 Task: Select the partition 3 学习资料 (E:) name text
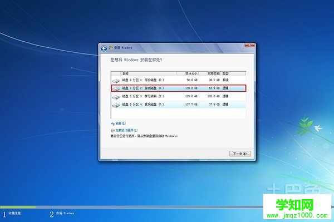coord(143,96)
